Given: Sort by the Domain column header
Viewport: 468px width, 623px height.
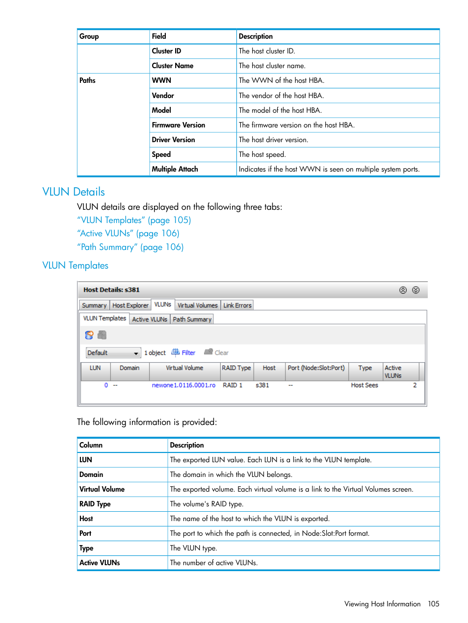Looking at the screenshot, I should coord(130,372).
